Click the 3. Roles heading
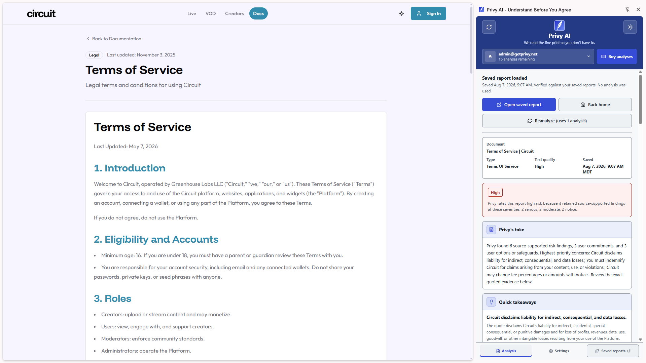Viewport: 646px width, 363px height. coord(112,298)
